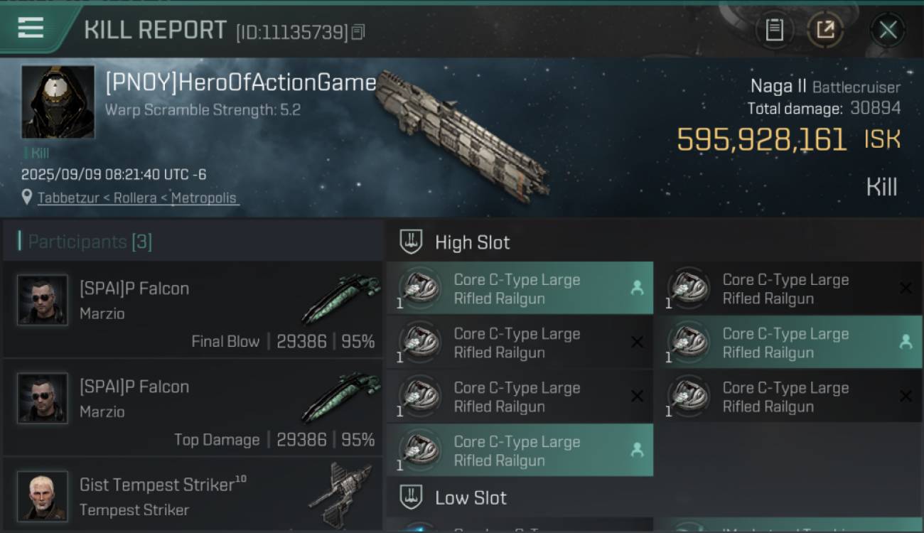The image size is (924, 533).
Task: Close the kill report window
Action: pyautogui.click(x=888, y=30)
